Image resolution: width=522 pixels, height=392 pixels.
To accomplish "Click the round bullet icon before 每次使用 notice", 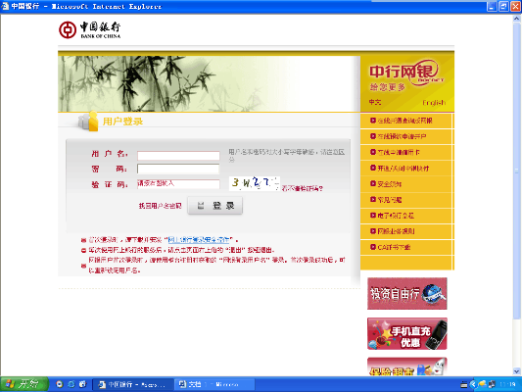I will coord(83,250).
